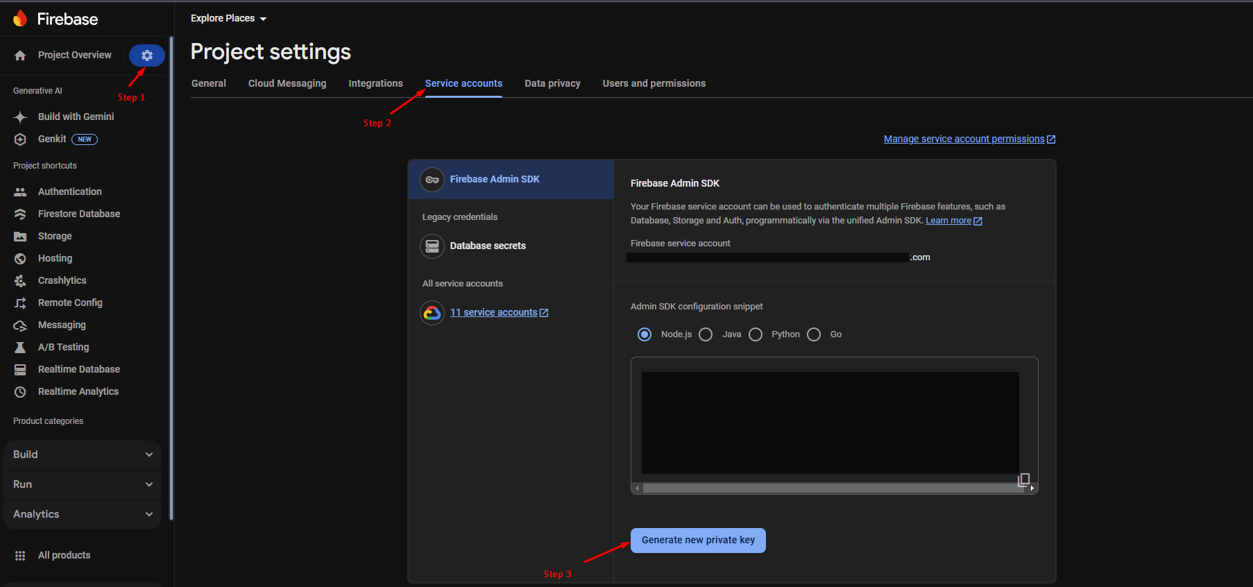The width and height of the screenshot is (1253, 587).
Task: Open All products page
Action: (x=65, y=555)
